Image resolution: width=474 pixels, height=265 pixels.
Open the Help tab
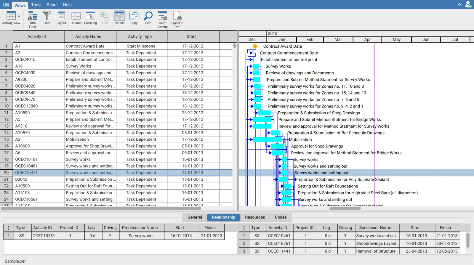(x=67, y=5)
